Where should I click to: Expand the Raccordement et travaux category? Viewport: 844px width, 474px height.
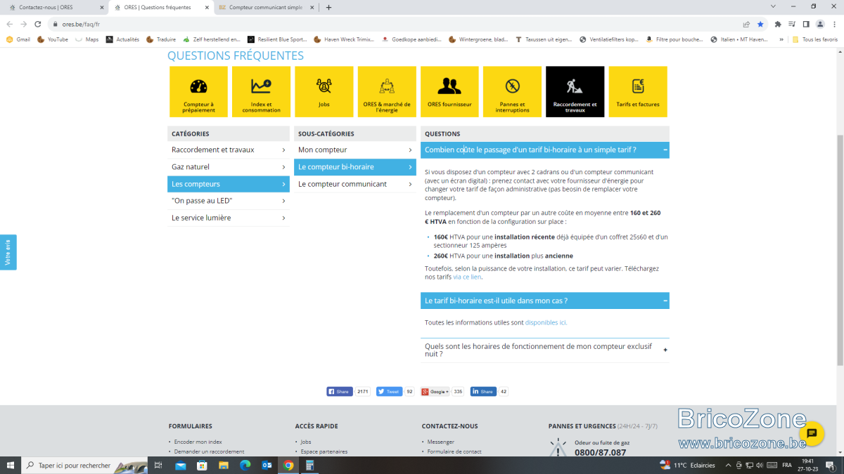click(x=229, y=150)
